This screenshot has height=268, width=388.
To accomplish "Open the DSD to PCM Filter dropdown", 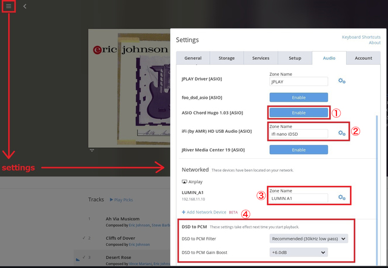I will (x=309, y=239).
